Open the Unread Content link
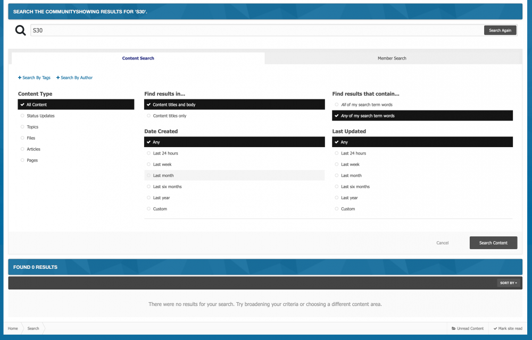 tap(468, 328)
